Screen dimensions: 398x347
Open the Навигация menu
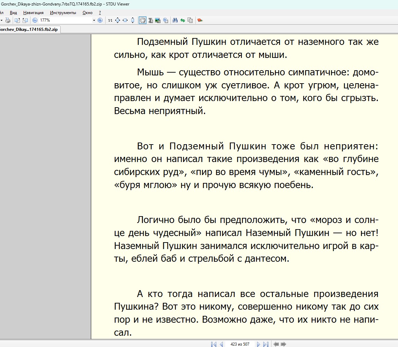(33, 13)
